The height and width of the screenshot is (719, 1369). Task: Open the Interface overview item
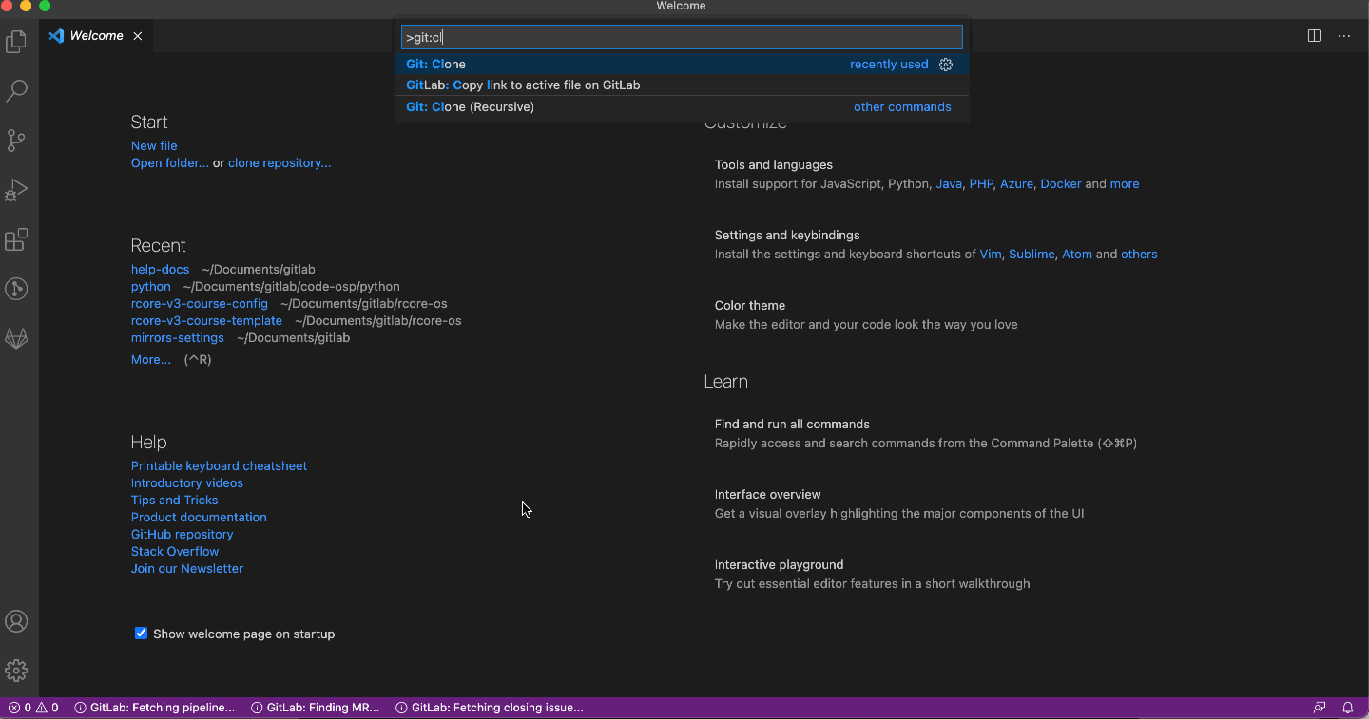coord(767,495)
